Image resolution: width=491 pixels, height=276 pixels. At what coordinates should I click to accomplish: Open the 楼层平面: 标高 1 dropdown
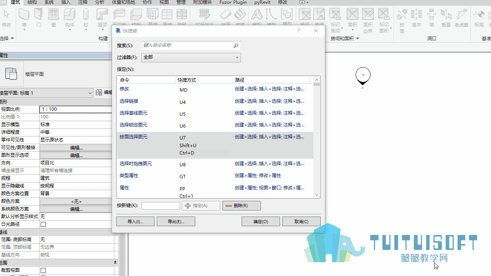click(46, 93)
